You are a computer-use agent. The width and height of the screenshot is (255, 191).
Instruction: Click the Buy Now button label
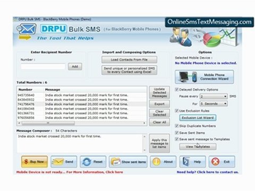(37, 162)
